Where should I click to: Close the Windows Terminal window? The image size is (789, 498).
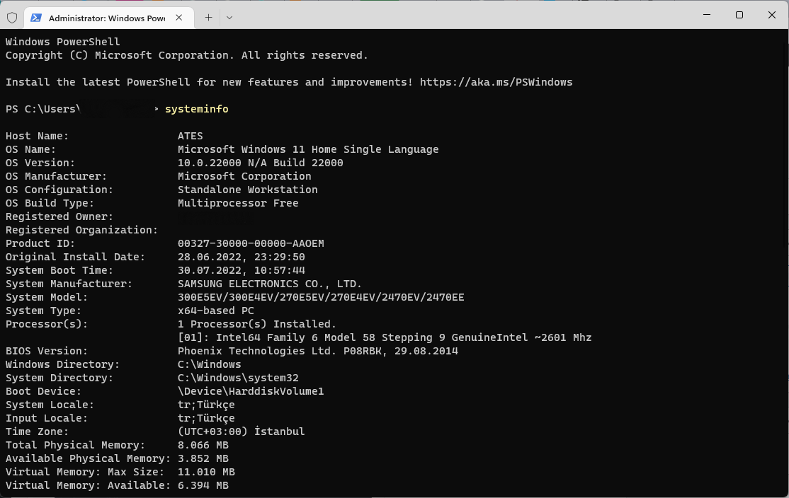[x=771, y=15]
